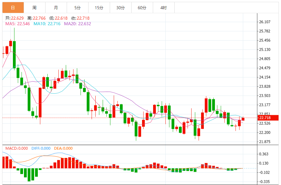The image size is (281, 185).
Task: Click the 25.456 price axis label
Action: (265, 41)
